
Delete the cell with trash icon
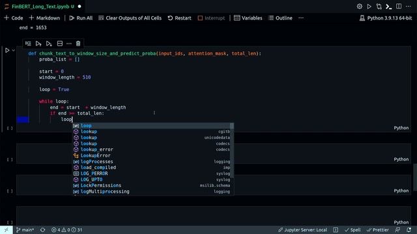[x=78, y=44]
